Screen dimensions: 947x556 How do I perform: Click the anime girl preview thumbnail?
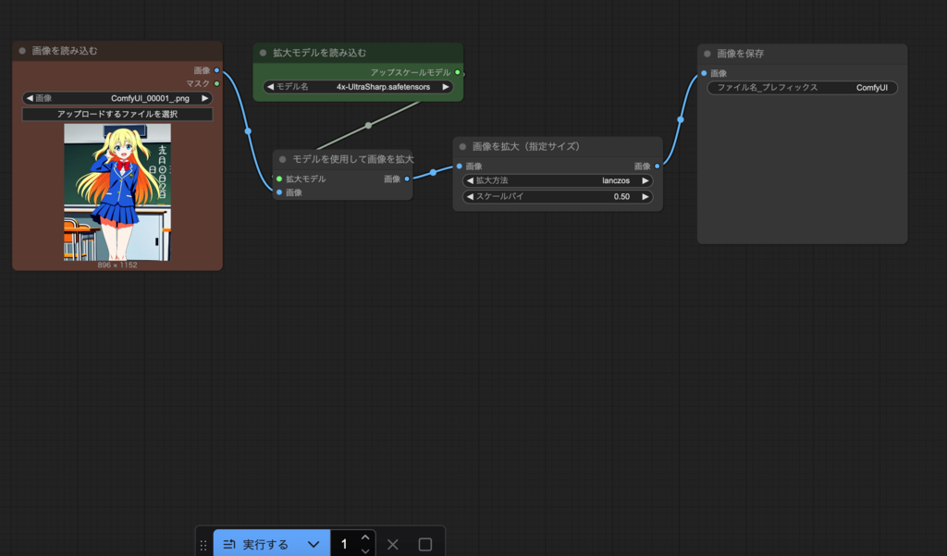pyautogui.click(x=117, y=192)
